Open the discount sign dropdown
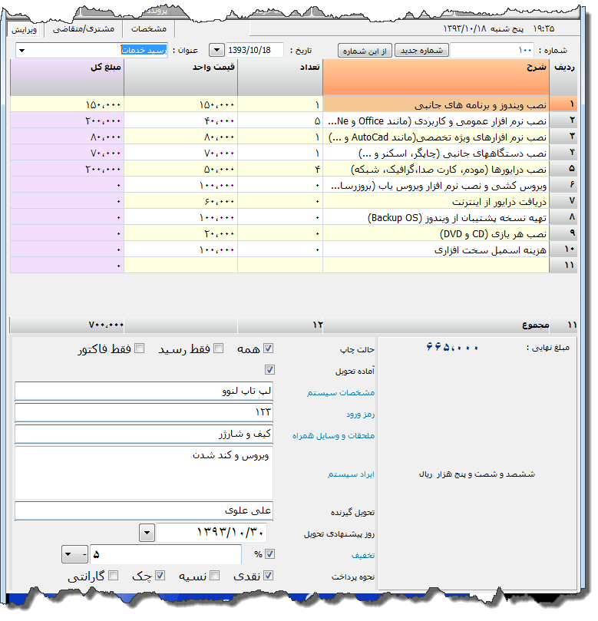The height and width of the screenshot is (621, 598). [x=74, y=554]
